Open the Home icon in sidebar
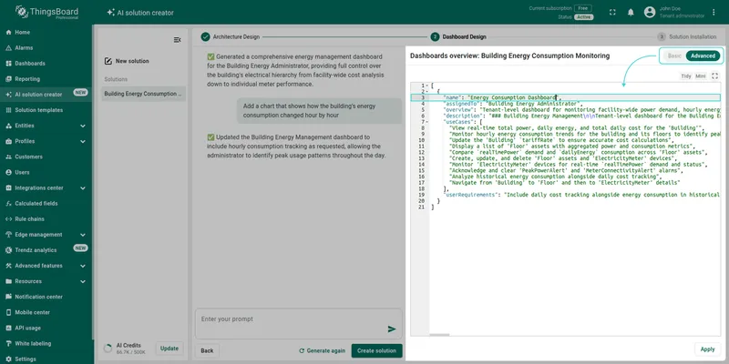Image resolution: width=729 pixels, height=364 pixels. point(8,32)
